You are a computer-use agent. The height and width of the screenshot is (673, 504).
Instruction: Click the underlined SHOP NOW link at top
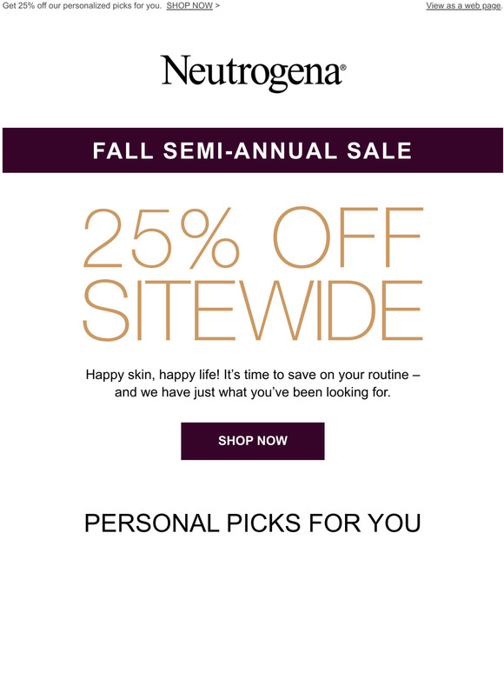[x=189, y=5]
